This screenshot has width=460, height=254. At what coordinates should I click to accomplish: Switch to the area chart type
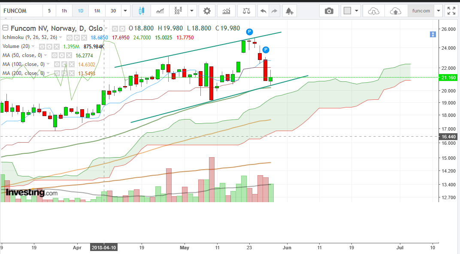(160, 11)
